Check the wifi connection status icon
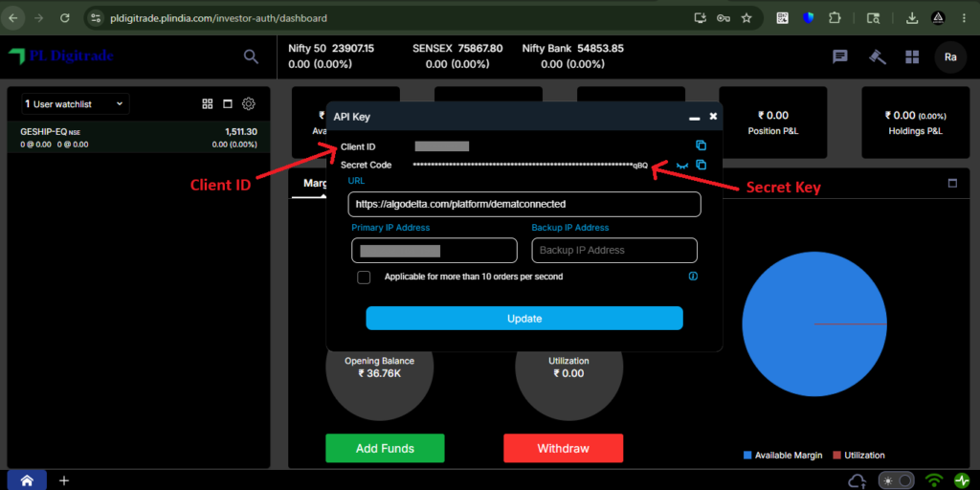Viewport: 980px width, 490px height. pos(934,480)
